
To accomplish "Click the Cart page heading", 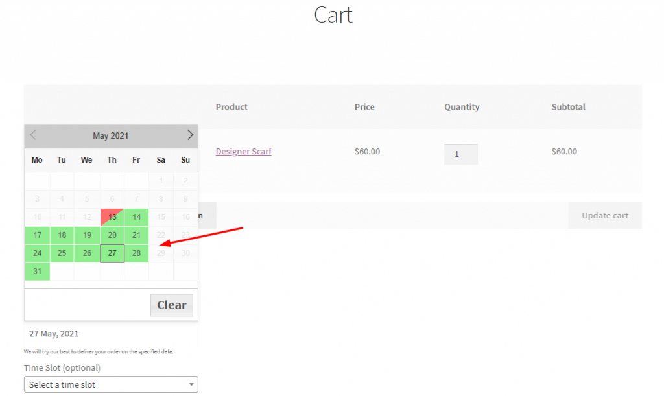I will coord(333,15).
